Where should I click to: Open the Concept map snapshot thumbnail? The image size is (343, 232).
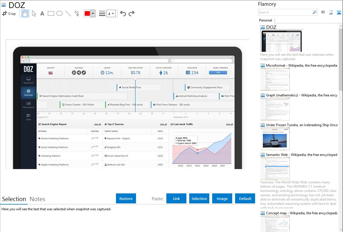[275, 224]
